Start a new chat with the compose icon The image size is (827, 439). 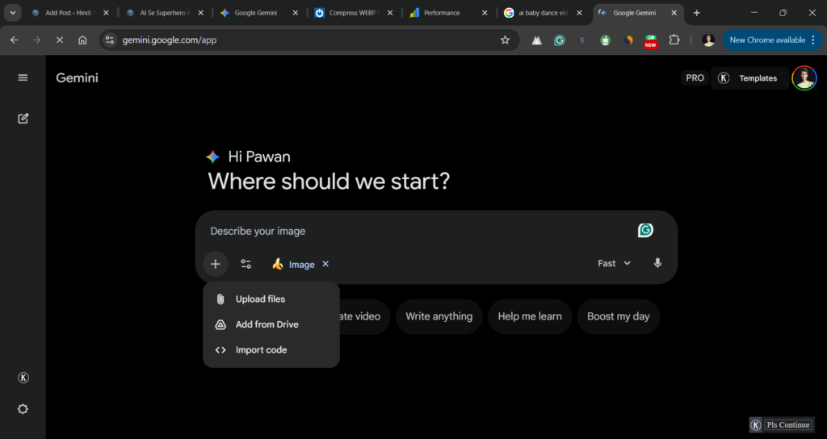23,119
